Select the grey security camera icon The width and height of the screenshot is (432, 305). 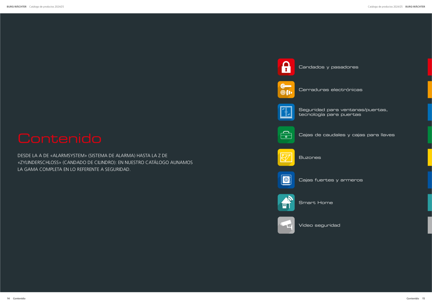coord(286,225)
